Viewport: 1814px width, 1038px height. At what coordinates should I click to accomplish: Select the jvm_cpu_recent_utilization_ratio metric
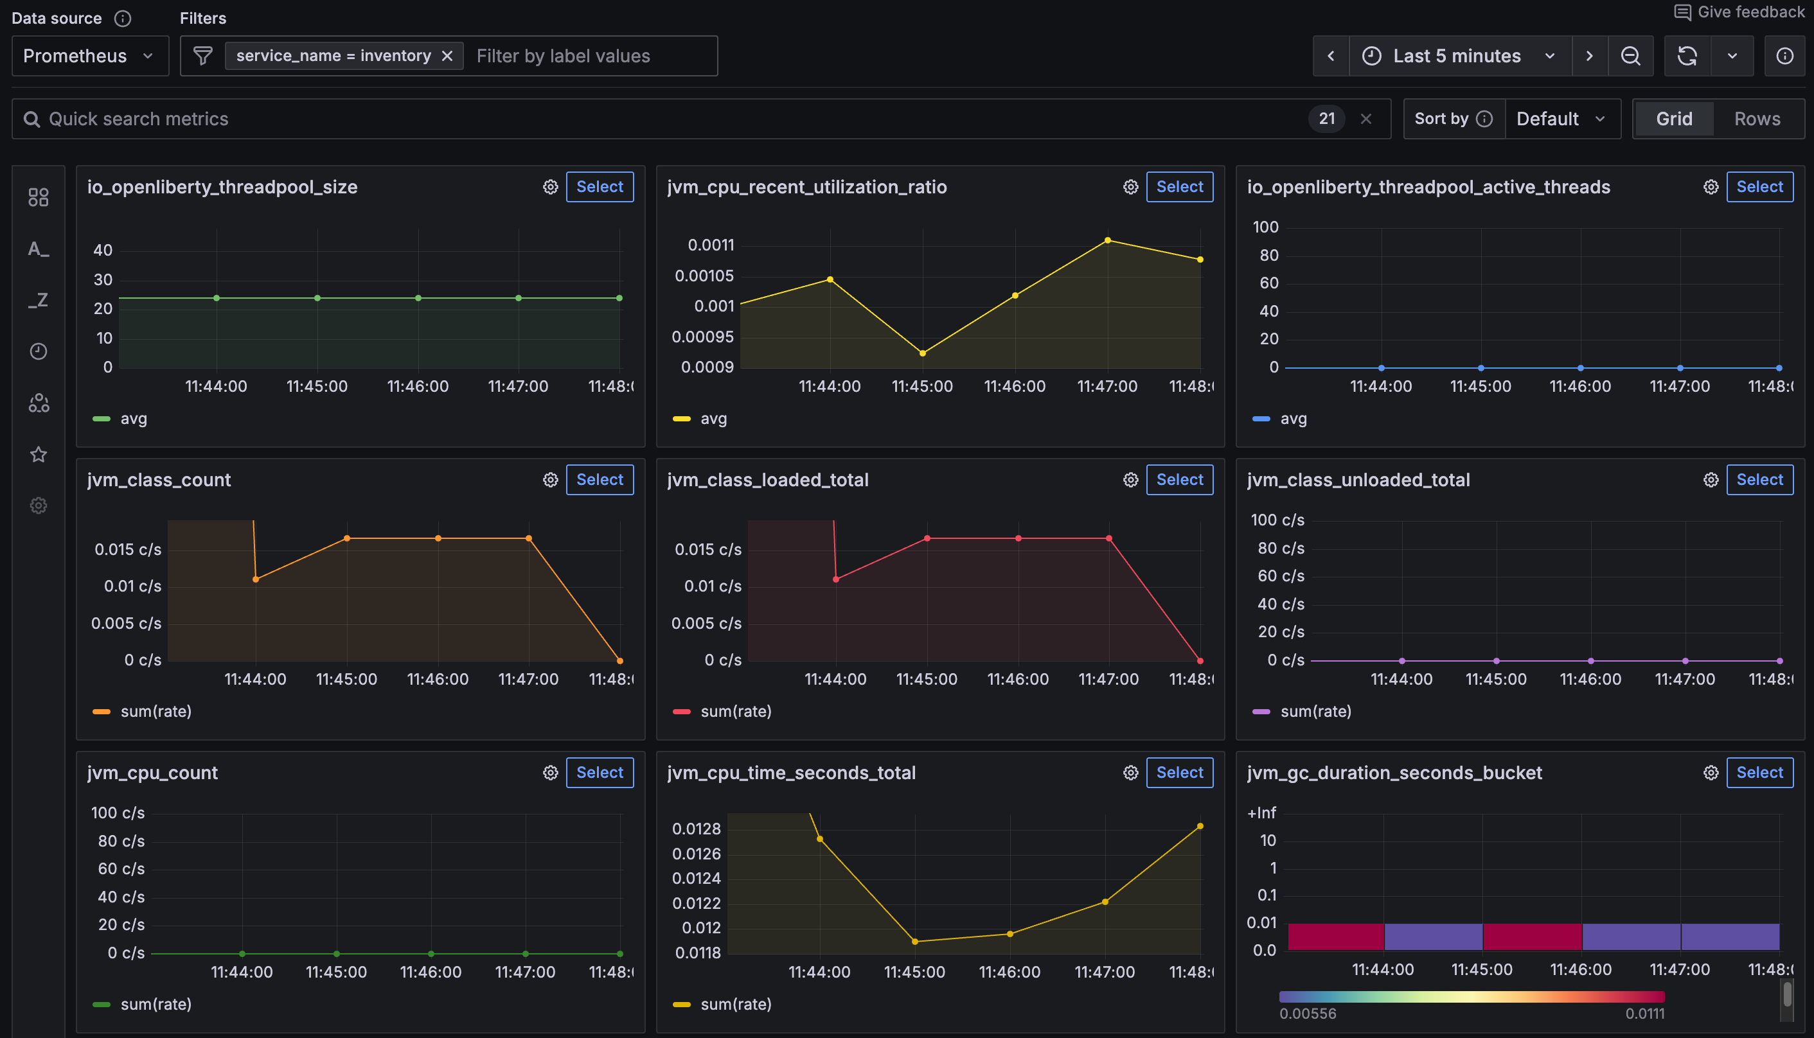[1179, 186]
